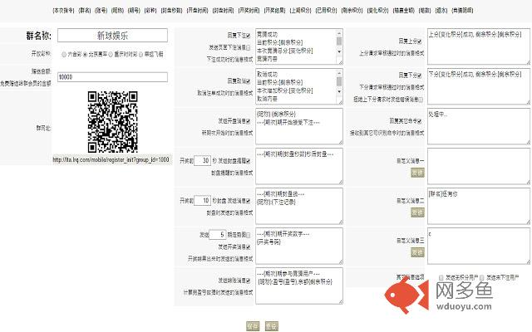The height and width of the screenshot is (332, 532).
Task: Toggle unchecked checkbox below 下分 request label
Action: (421, 100)
